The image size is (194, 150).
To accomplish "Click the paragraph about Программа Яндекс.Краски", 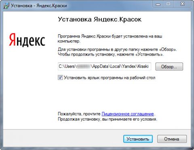I will (110, 39).
